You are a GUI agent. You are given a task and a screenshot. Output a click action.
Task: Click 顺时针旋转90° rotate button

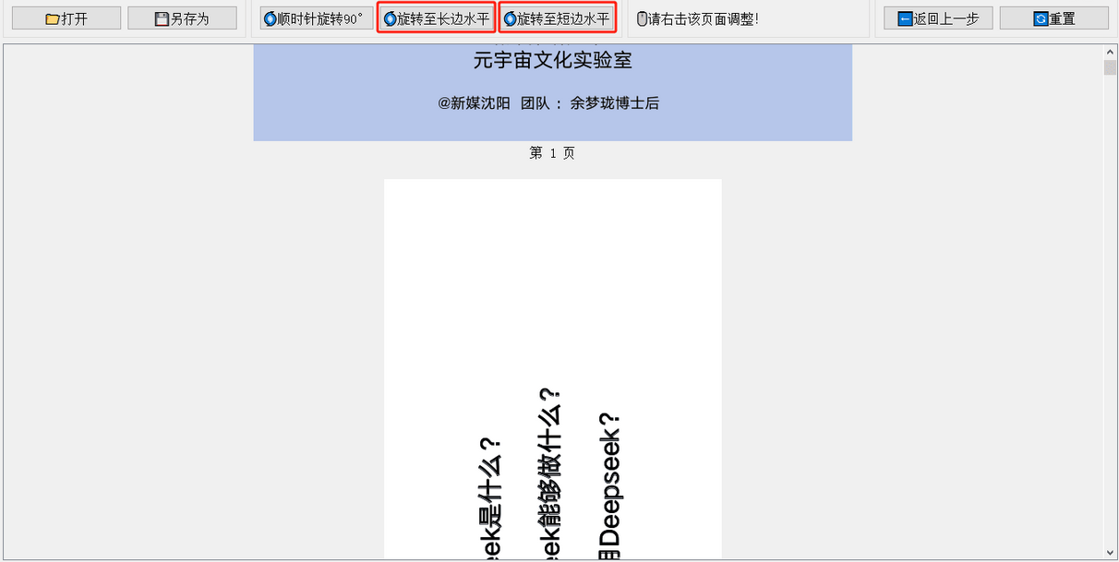pos(317,18)
